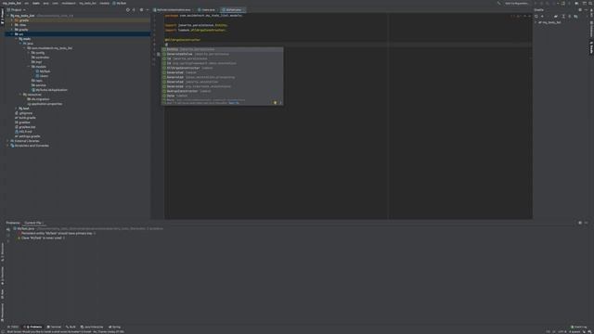The height and width of the screenshot is (334, 594).
Task: Switch to MyTodoListApplication.java editor tab
Action: [172, 10]
